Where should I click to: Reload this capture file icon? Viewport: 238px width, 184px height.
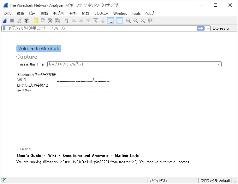click(x=57, y=21)
